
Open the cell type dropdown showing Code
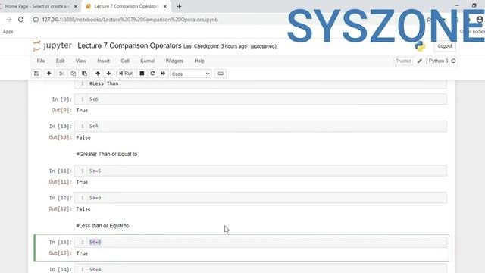(190, 74)
